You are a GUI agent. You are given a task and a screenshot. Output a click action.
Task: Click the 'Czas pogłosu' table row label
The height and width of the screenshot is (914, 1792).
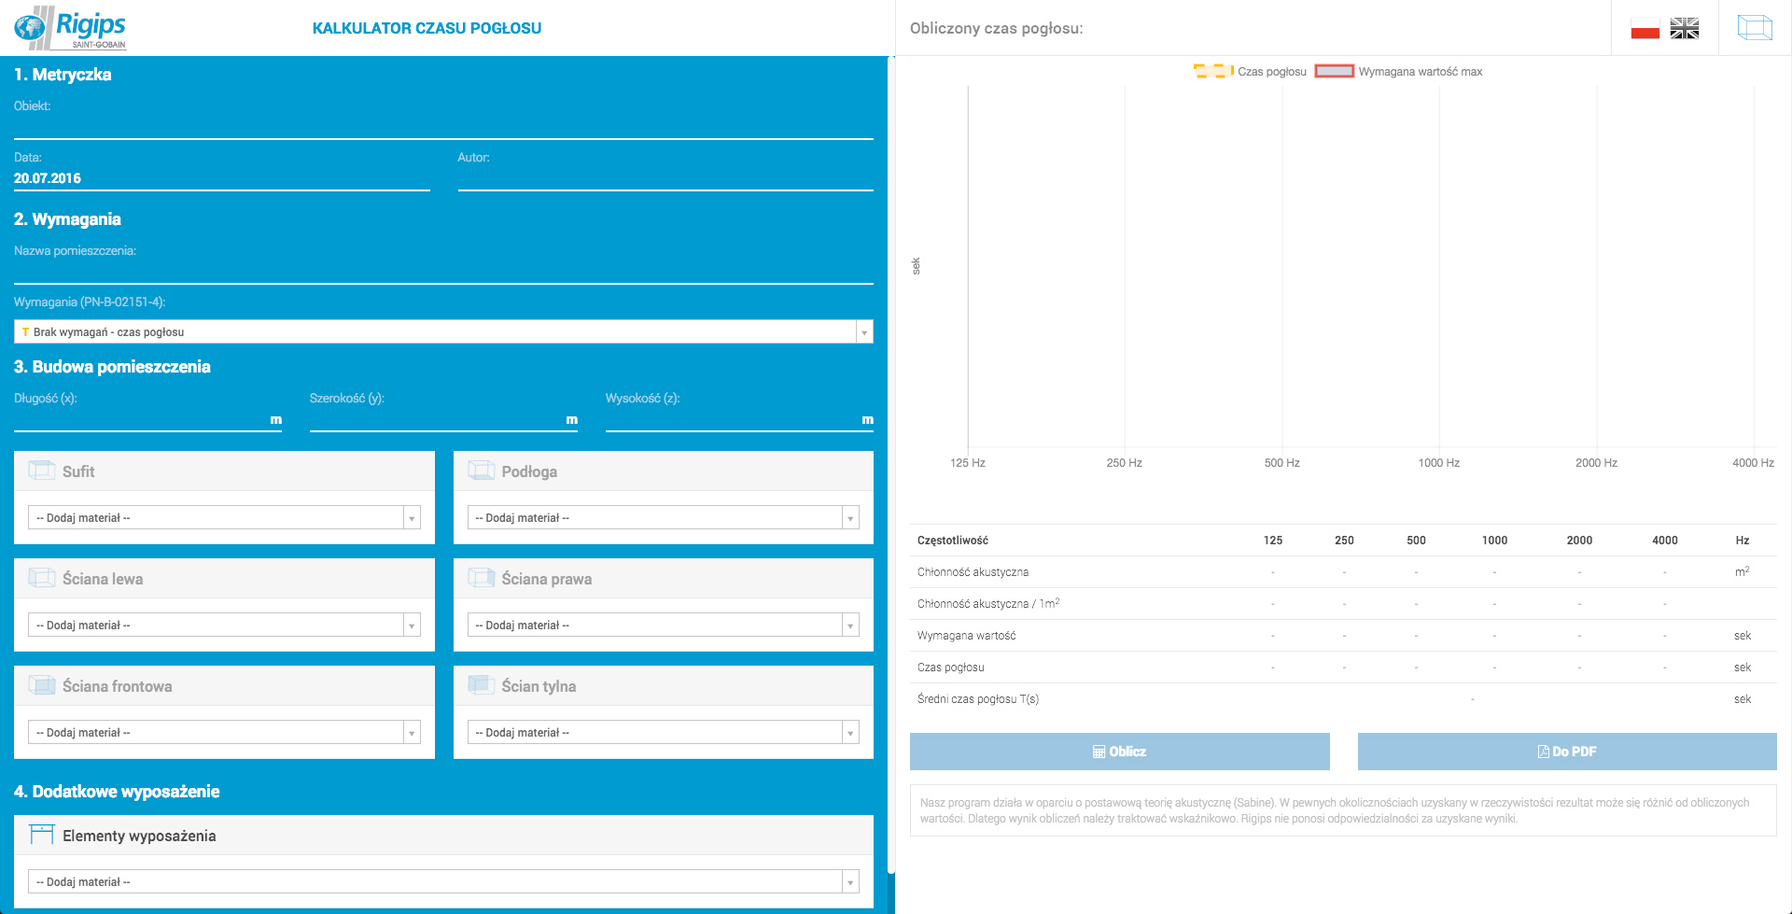click(950, 668)
